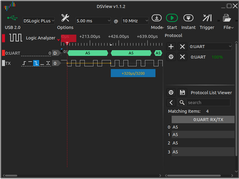The height and width of the screenshot is (179, 239).
Task: Open the 10 MHz sample rate dropdown
Action: (x=135, y=21)
